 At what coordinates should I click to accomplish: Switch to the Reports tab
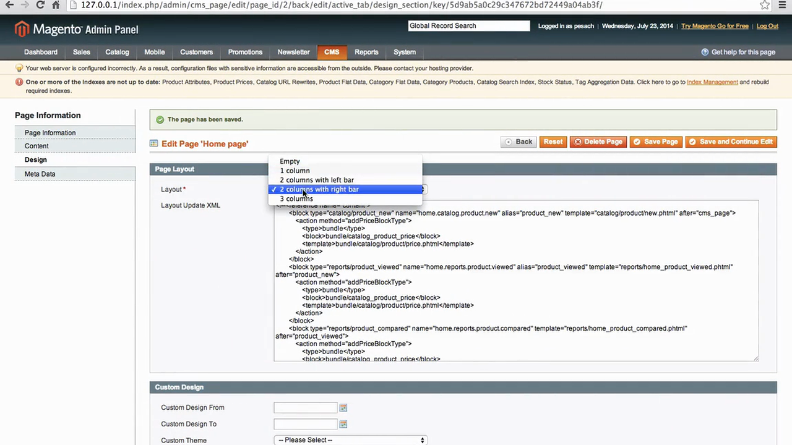point(366,52)
